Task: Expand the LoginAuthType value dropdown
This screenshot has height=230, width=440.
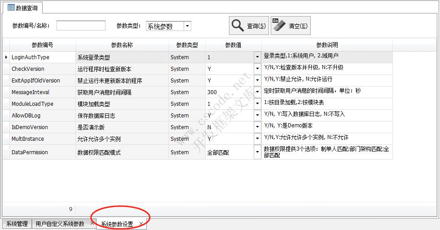Action: [x=257, y=57]
